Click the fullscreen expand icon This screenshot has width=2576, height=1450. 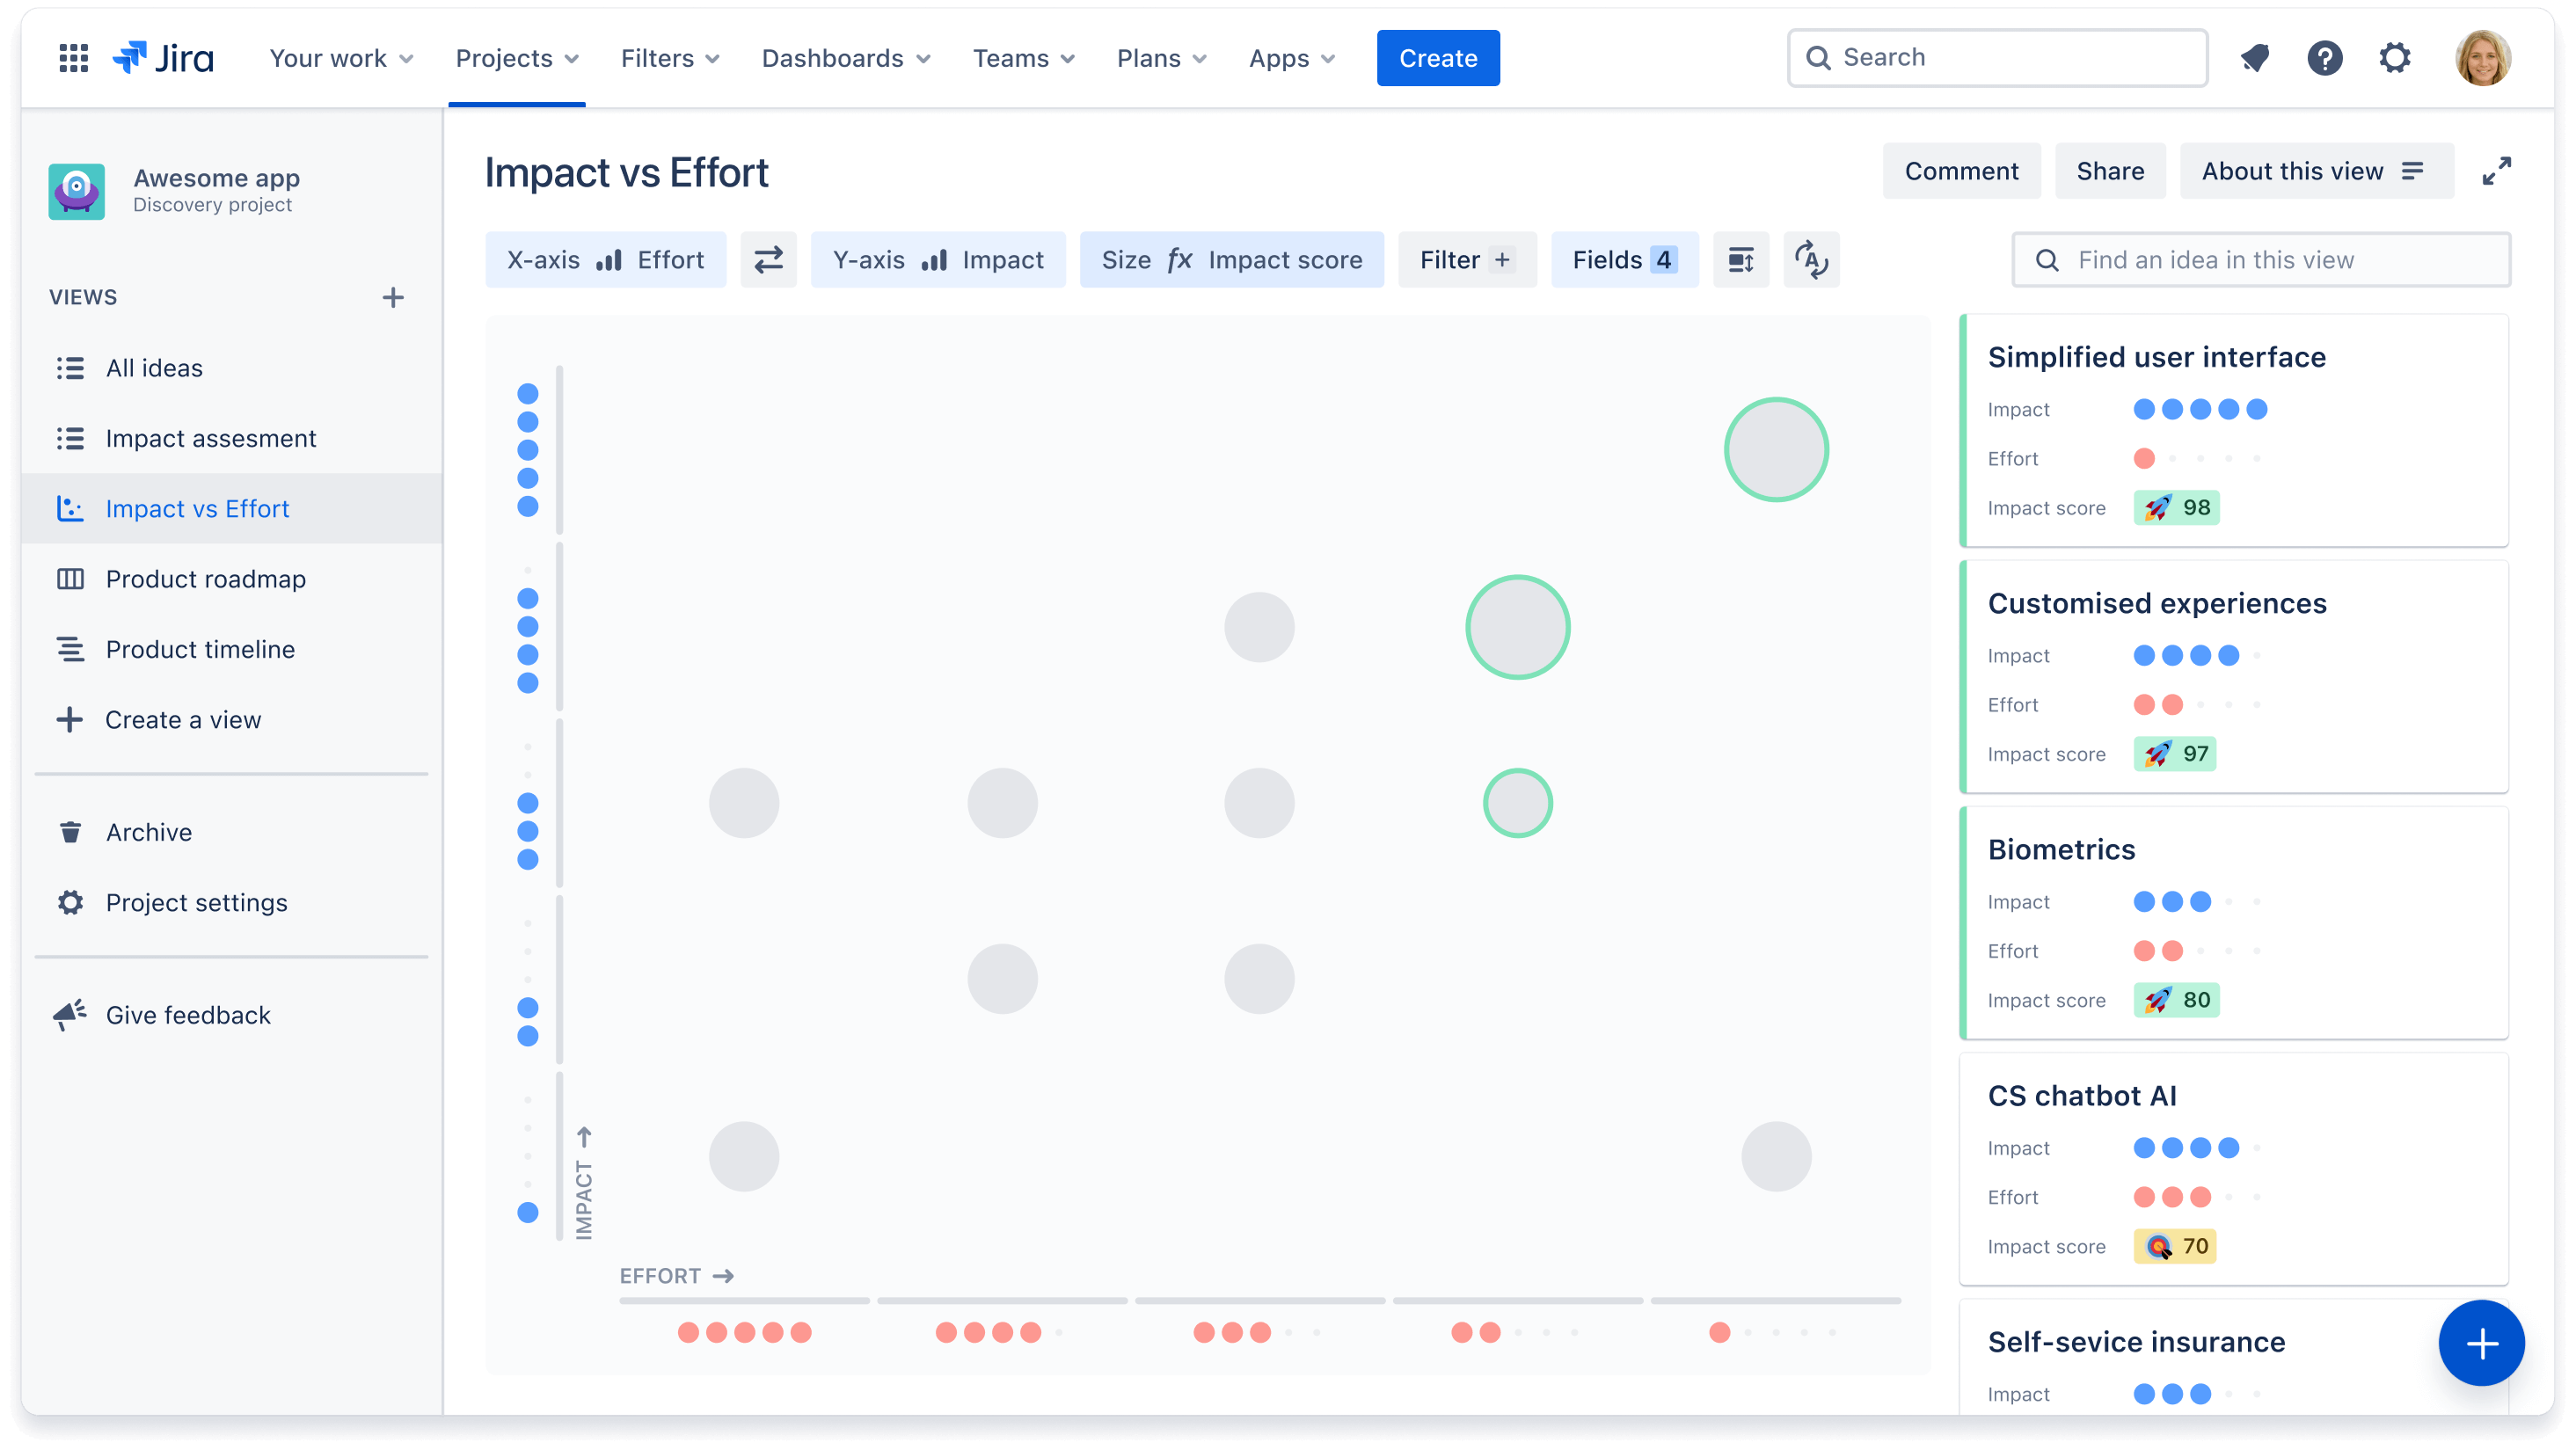tap(2496, 171)
